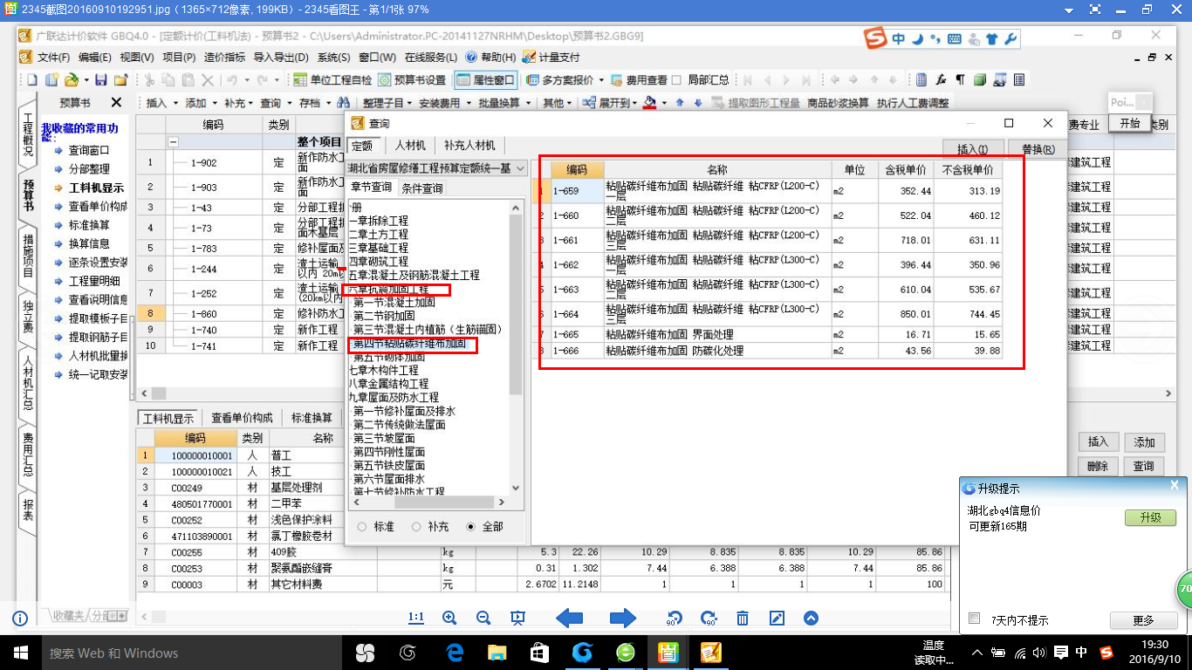Switch to the 条件查询 tab
The height and width of the screenshot is (670, 1192).
click(421, 188)
